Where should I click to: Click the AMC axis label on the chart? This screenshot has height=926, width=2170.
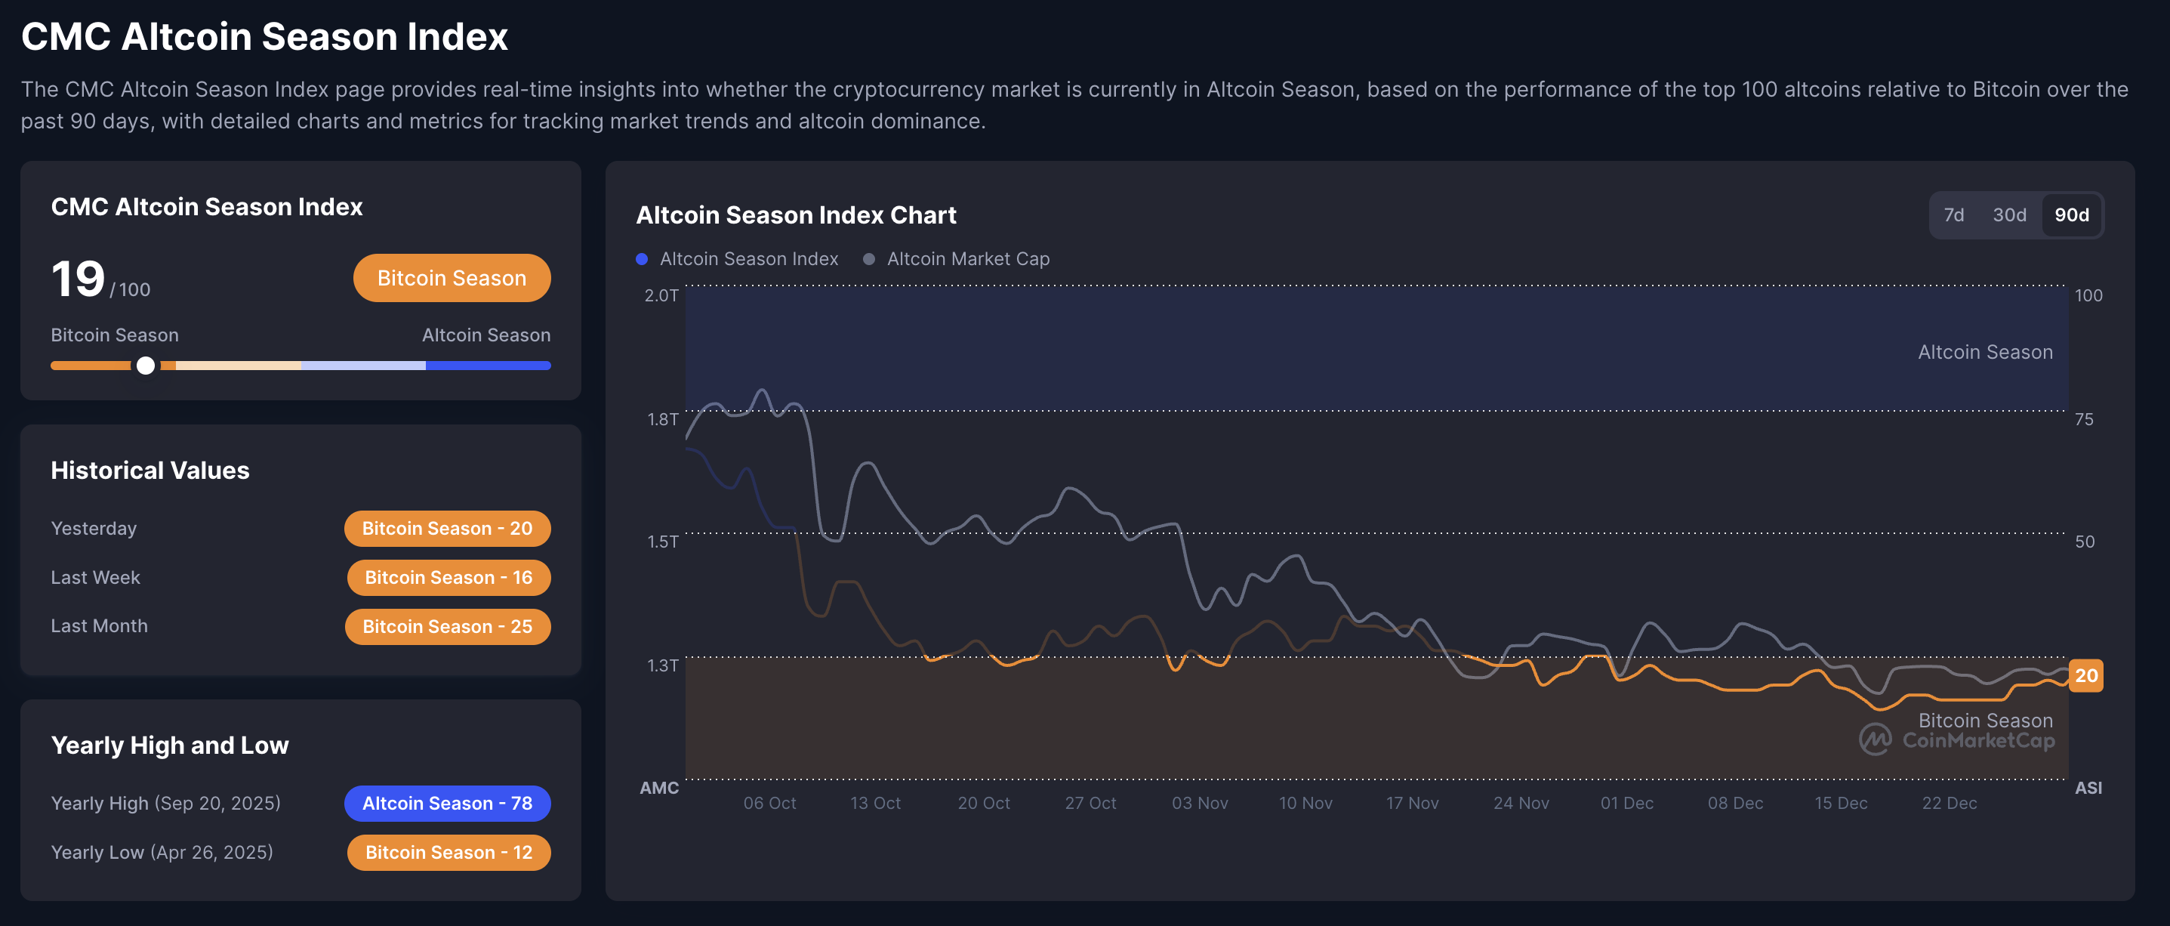pos(660,788)
